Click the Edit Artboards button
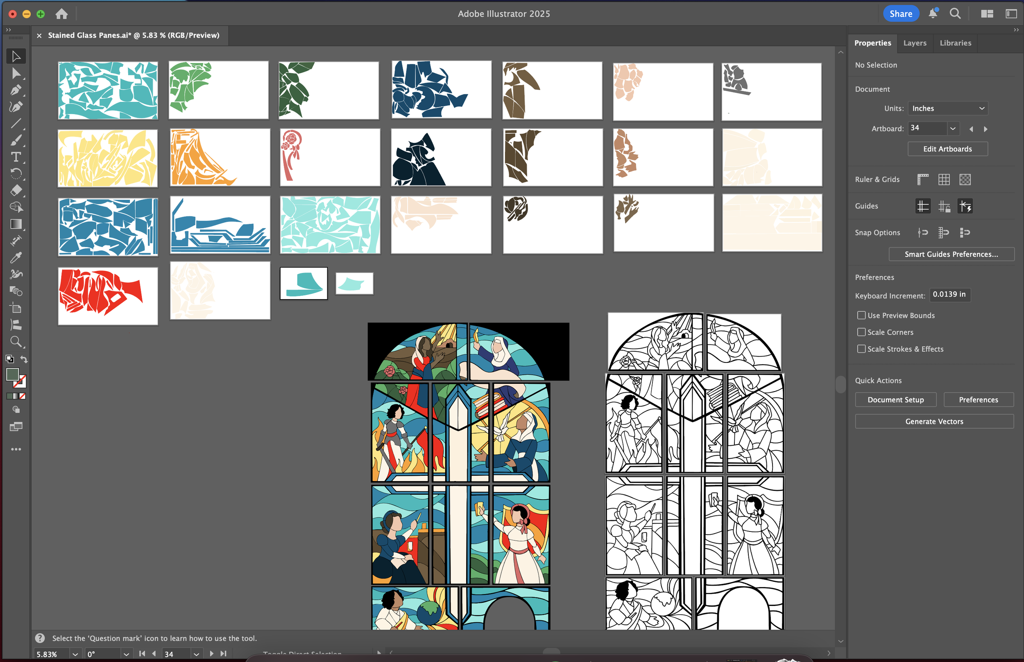 tap(947, 149)
